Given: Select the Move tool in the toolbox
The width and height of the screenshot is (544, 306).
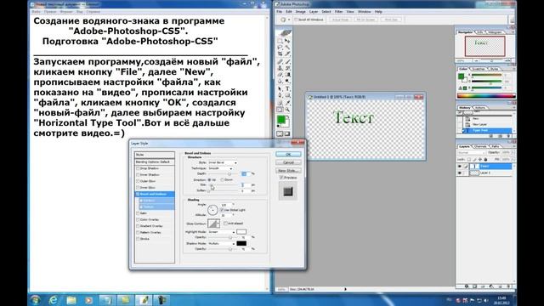Looking at the screenshot, I should pos(287,41).
